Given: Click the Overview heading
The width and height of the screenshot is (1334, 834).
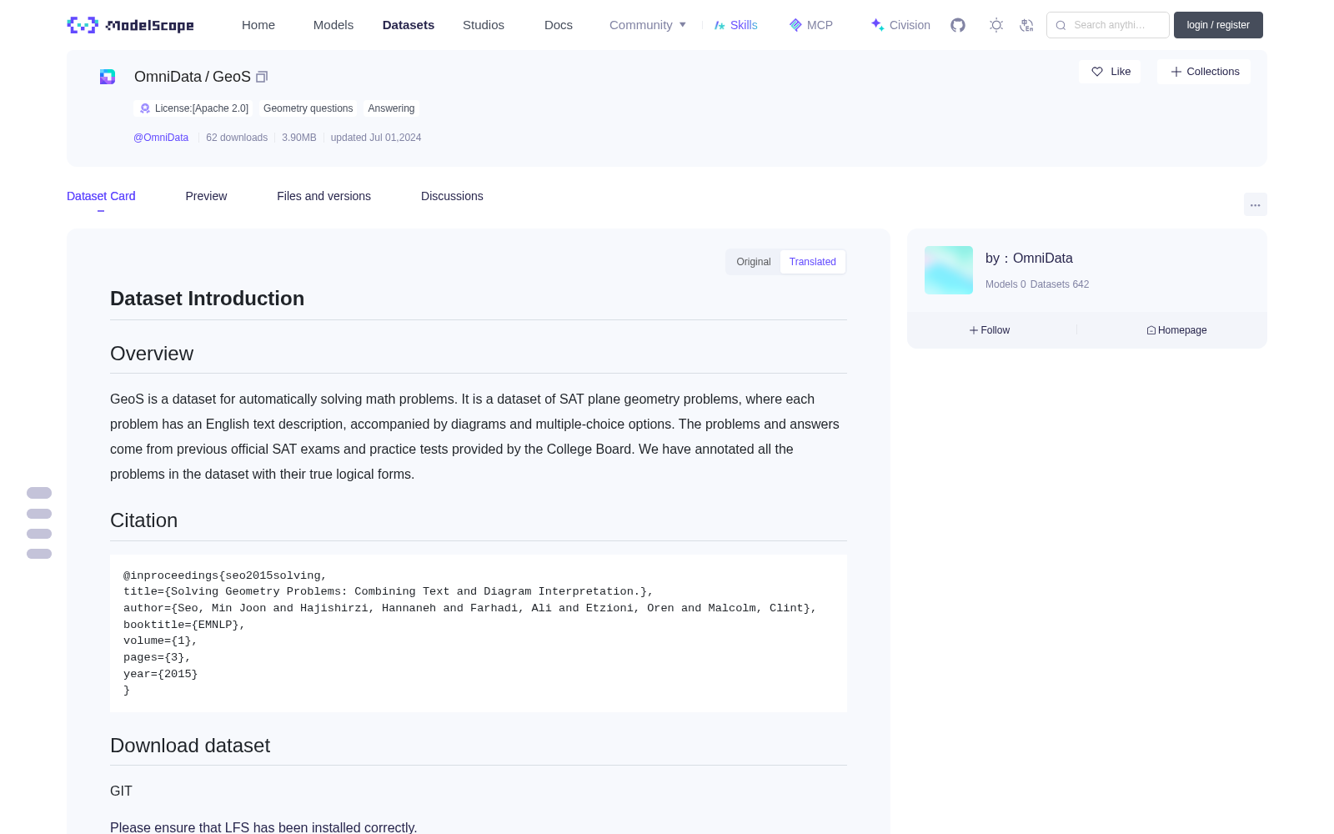Looking at the screenshot, I should (x=152, y=354).
